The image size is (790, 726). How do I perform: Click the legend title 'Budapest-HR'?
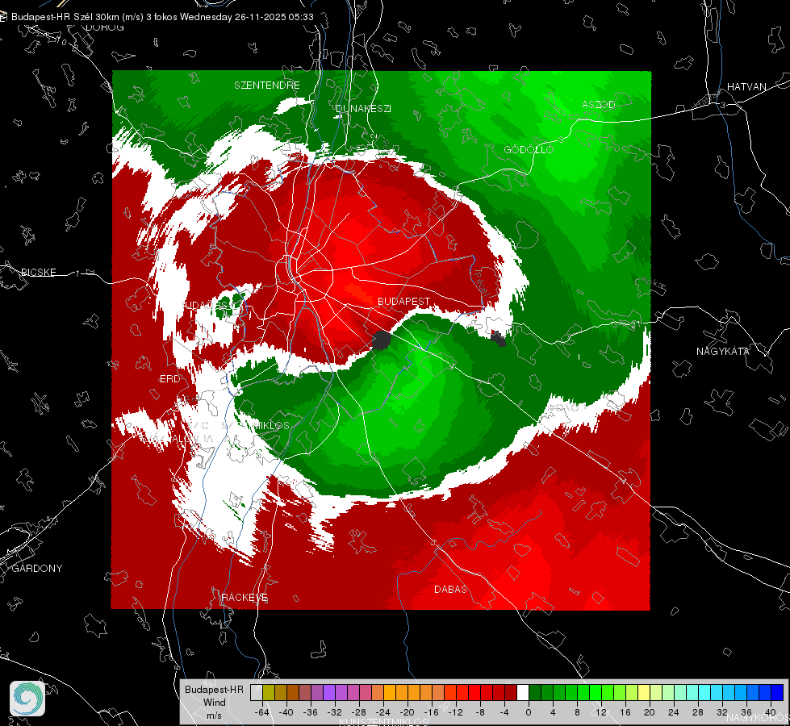pyautogui.click(x=214, y=689)
